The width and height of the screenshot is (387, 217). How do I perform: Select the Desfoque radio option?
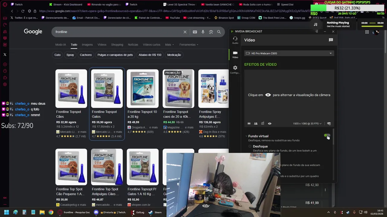tap(250, 146)
